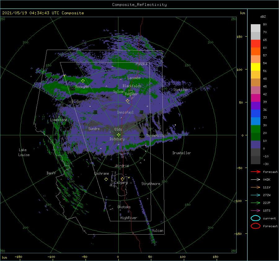This screenshot has height=261, width=279.
Task: Click the Airdrie label
Action: [x=122, y=166]
